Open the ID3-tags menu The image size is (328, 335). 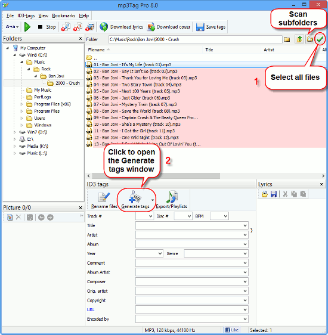coord(26,15)
